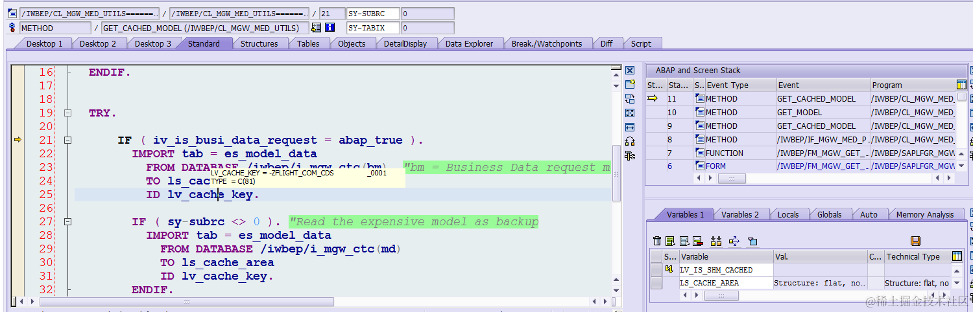Switch to the Desktop 3 tab
Screen dimensions: 973x312
(153, 43)
